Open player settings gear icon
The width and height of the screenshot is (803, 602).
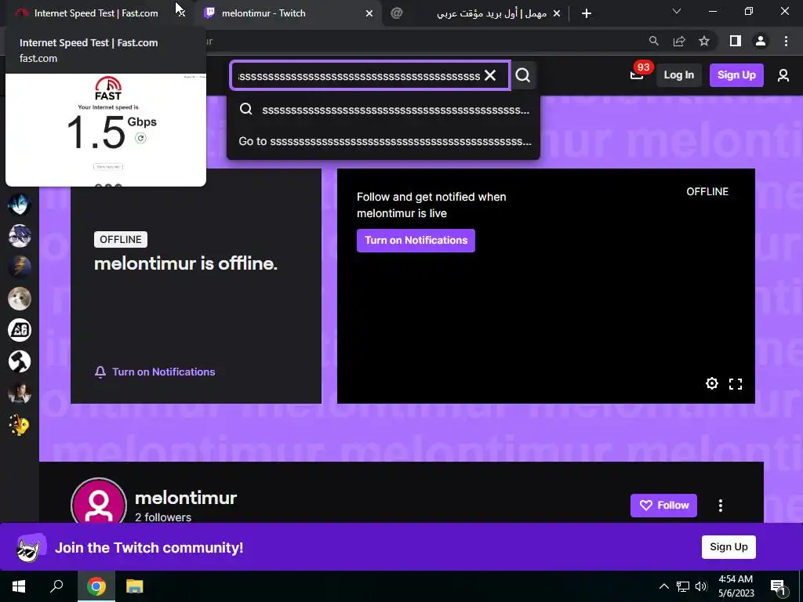712,383
